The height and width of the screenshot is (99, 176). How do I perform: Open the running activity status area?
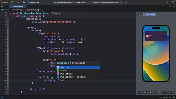[x=106, y=2]
